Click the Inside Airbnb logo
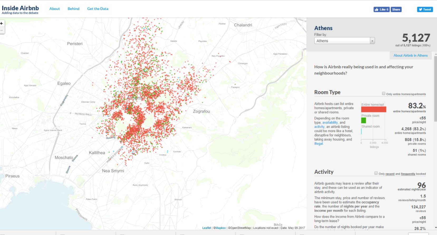437x235 pixels. tap(20, 9)
